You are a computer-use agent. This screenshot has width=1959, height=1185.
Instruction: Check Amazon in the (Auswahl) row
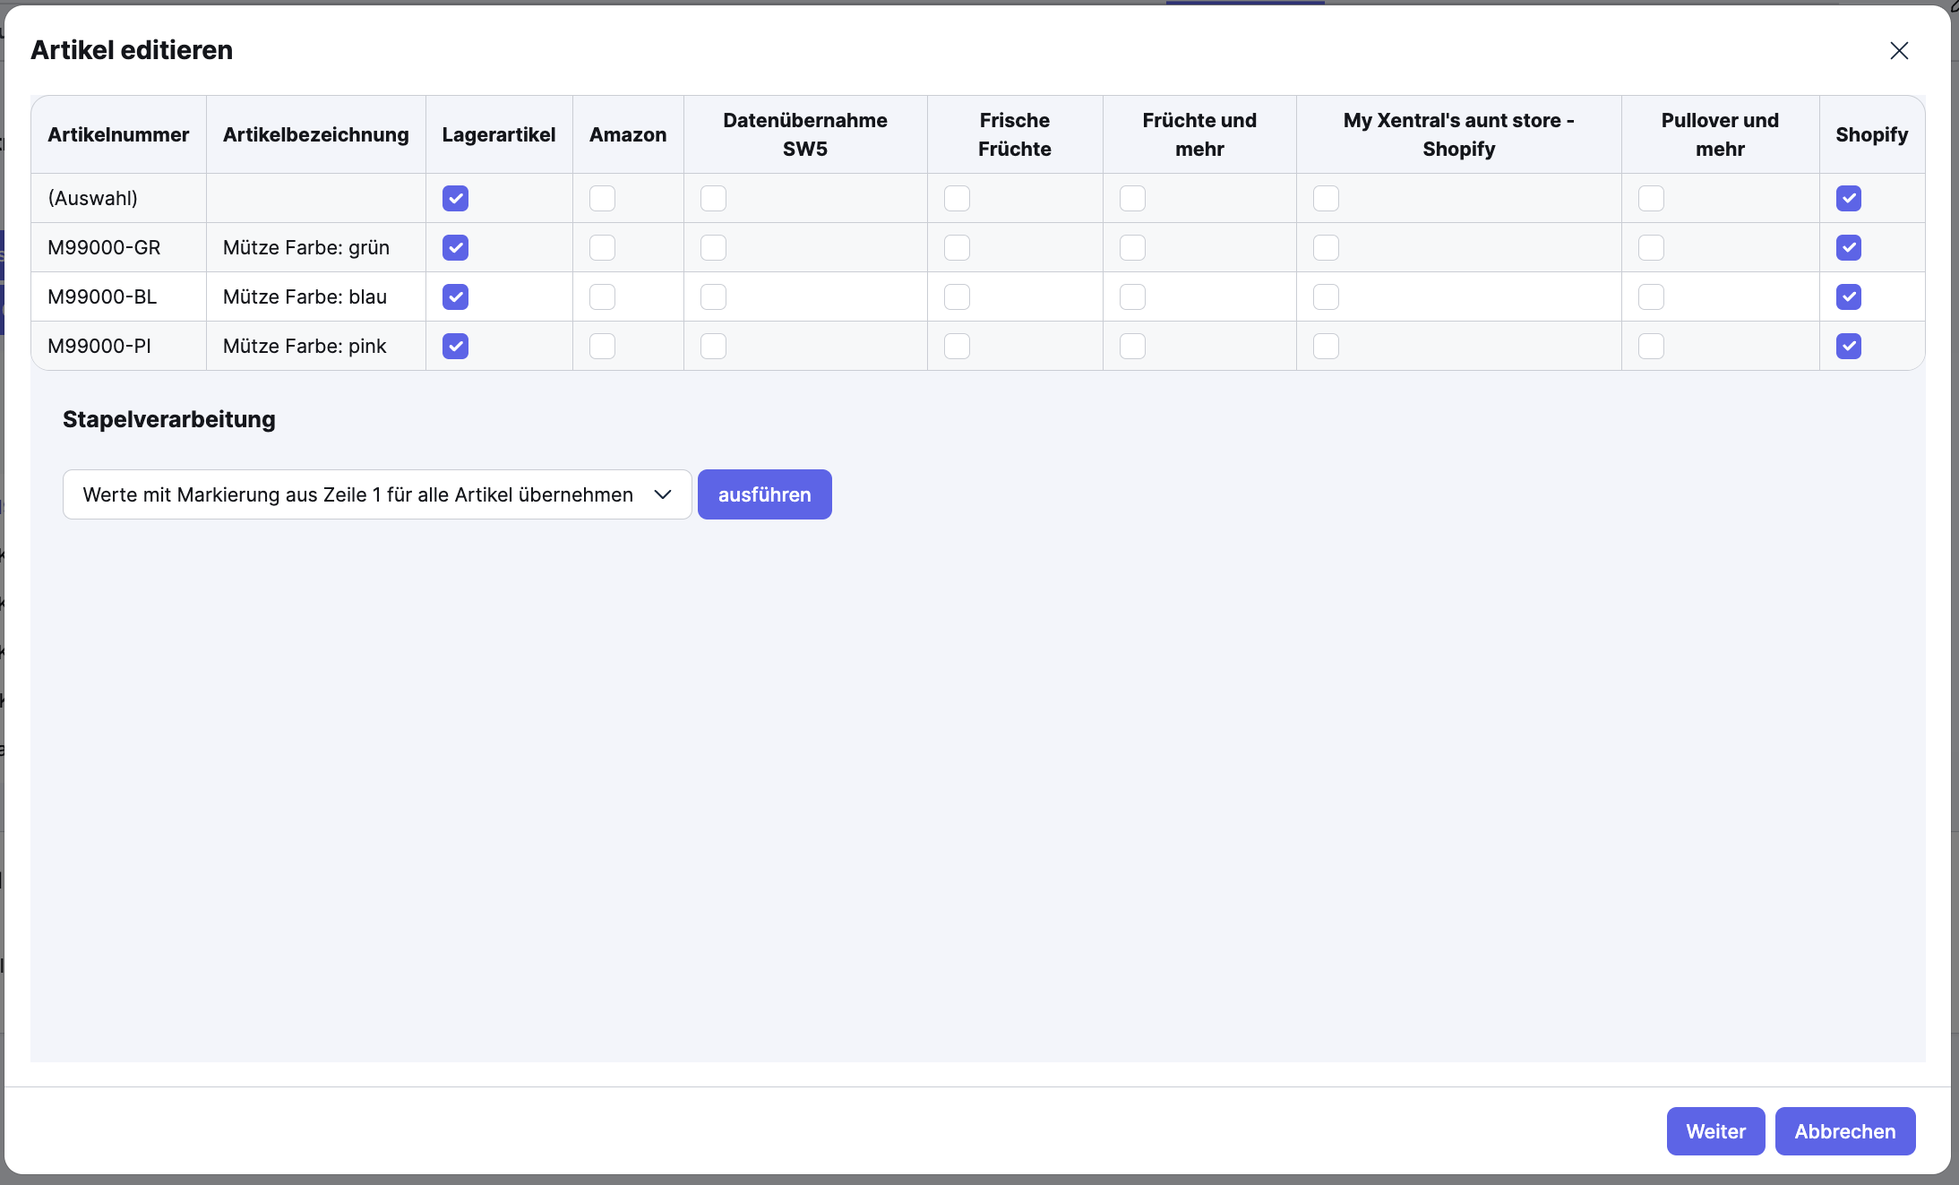[602, 198]
